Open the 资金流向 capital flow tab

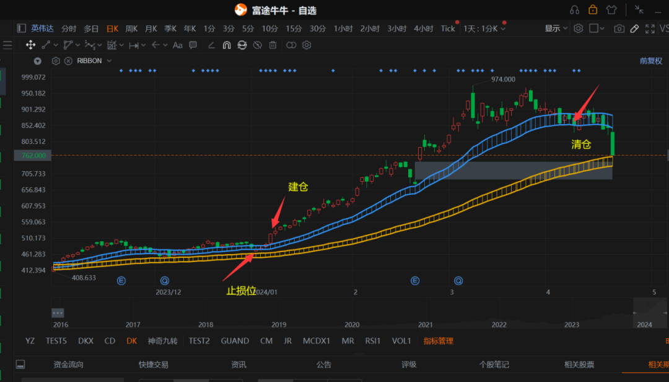(x=68, y=365)
